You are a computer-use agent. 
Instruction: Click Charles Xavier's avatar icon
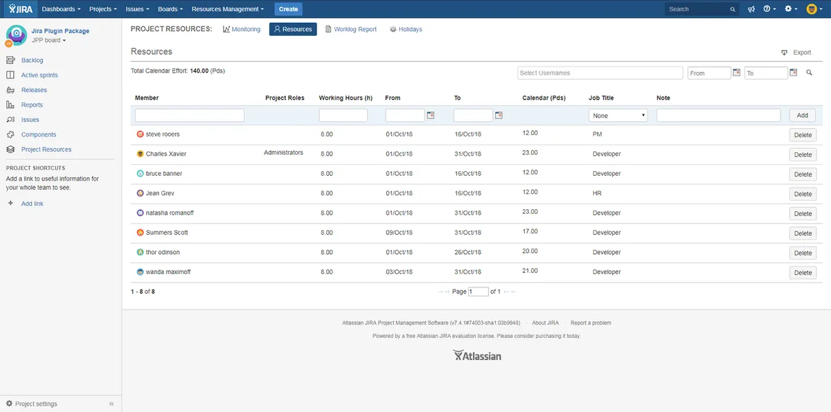[x=140, y=154]
